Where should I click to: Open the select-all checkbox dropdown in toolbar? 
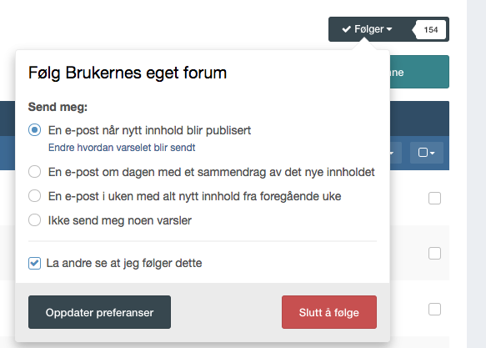[x=427, y=153]
